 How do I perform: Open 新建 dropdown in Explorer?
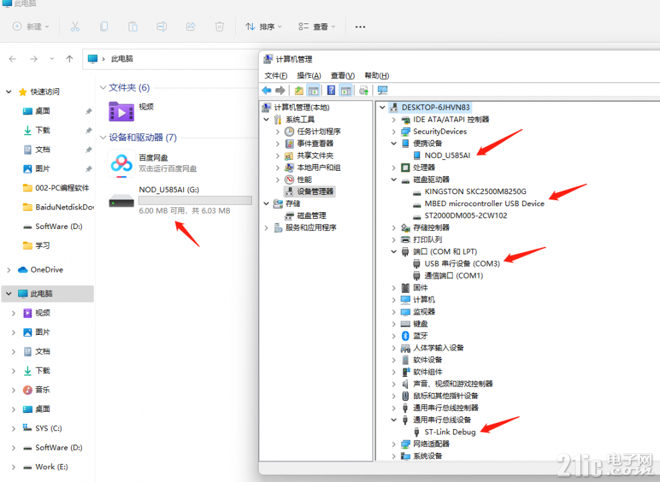[x=31, y=27]
